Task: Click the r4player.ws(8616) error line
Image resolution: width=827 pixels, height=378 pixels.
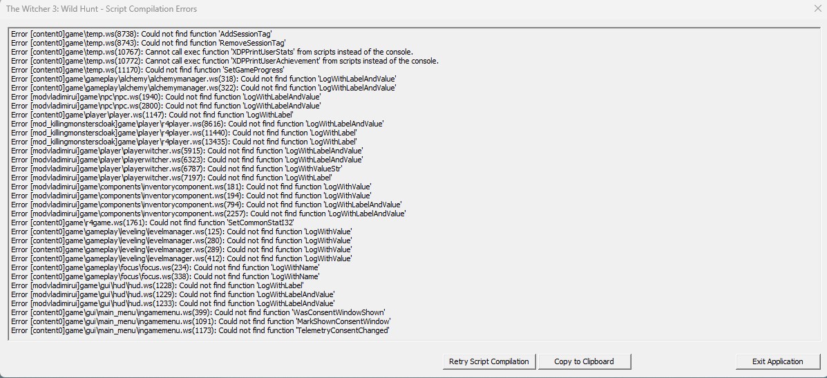Action: (x=197, y=124)
